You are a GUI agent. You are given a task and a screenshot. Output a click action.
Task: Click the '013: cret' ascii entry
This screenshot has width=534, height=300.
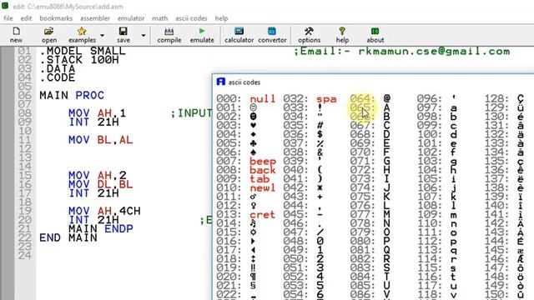[x=245, y=214]
